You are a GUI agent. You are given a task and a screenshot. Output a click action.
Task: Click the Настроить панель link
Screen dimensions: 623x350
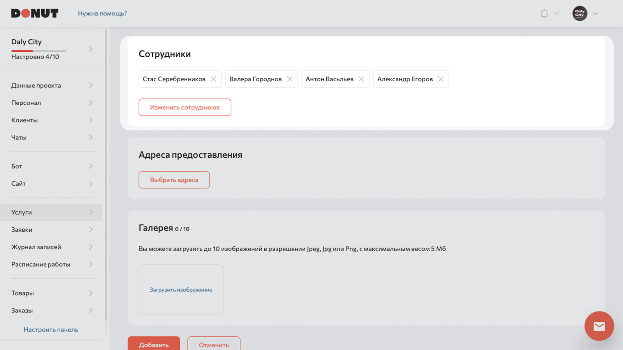click(x=51, y=329)
